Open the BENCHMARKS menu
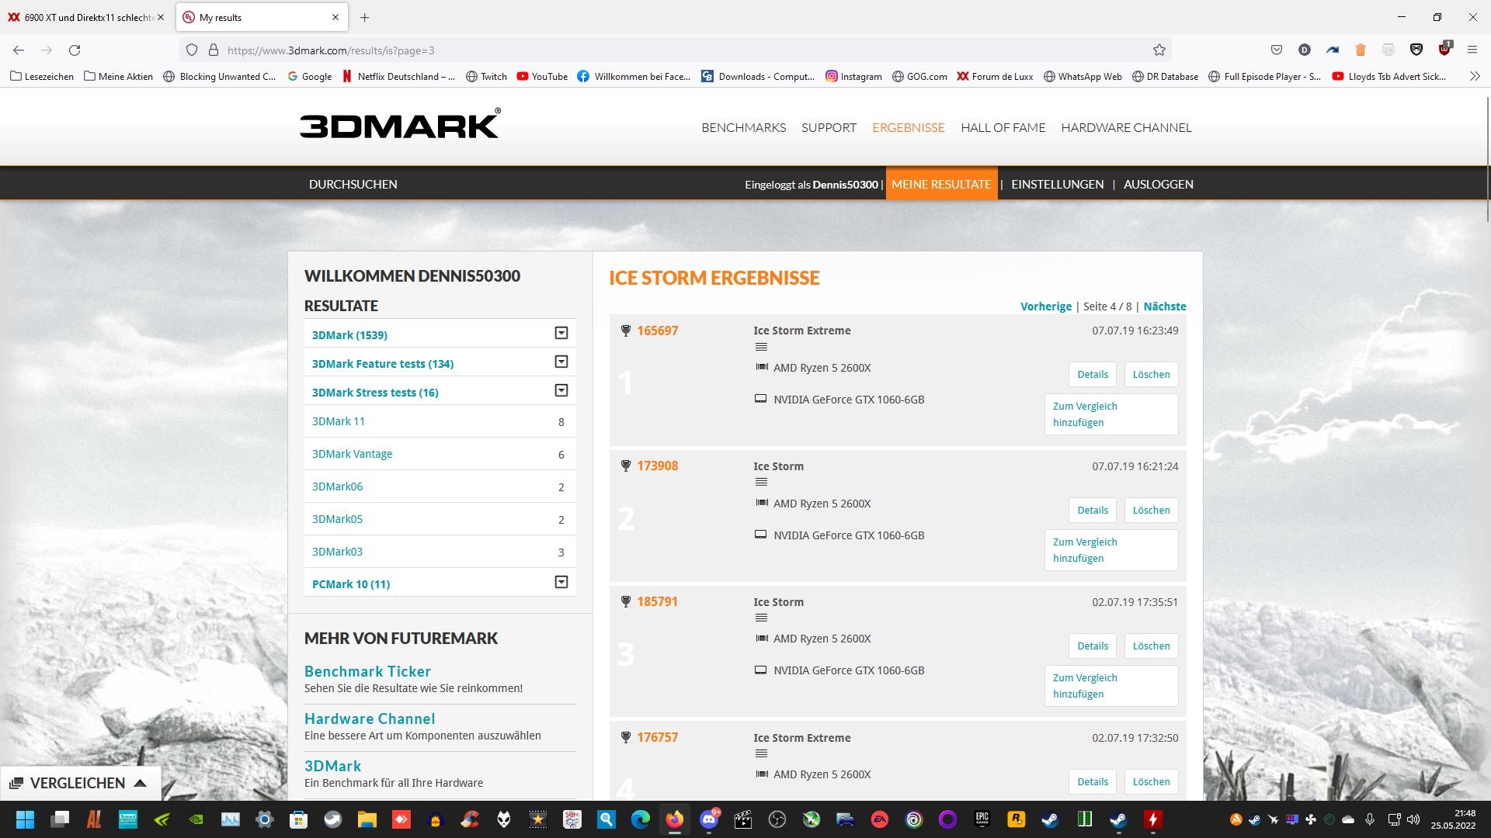 743,128
